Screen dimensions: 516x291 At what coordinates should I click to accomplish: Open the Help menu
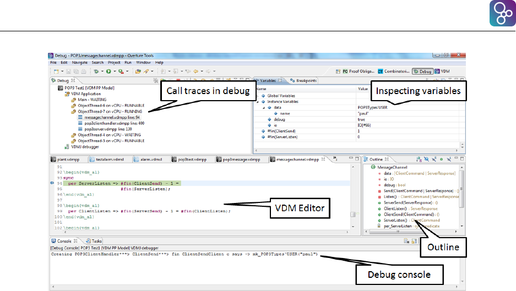(159, 63)
